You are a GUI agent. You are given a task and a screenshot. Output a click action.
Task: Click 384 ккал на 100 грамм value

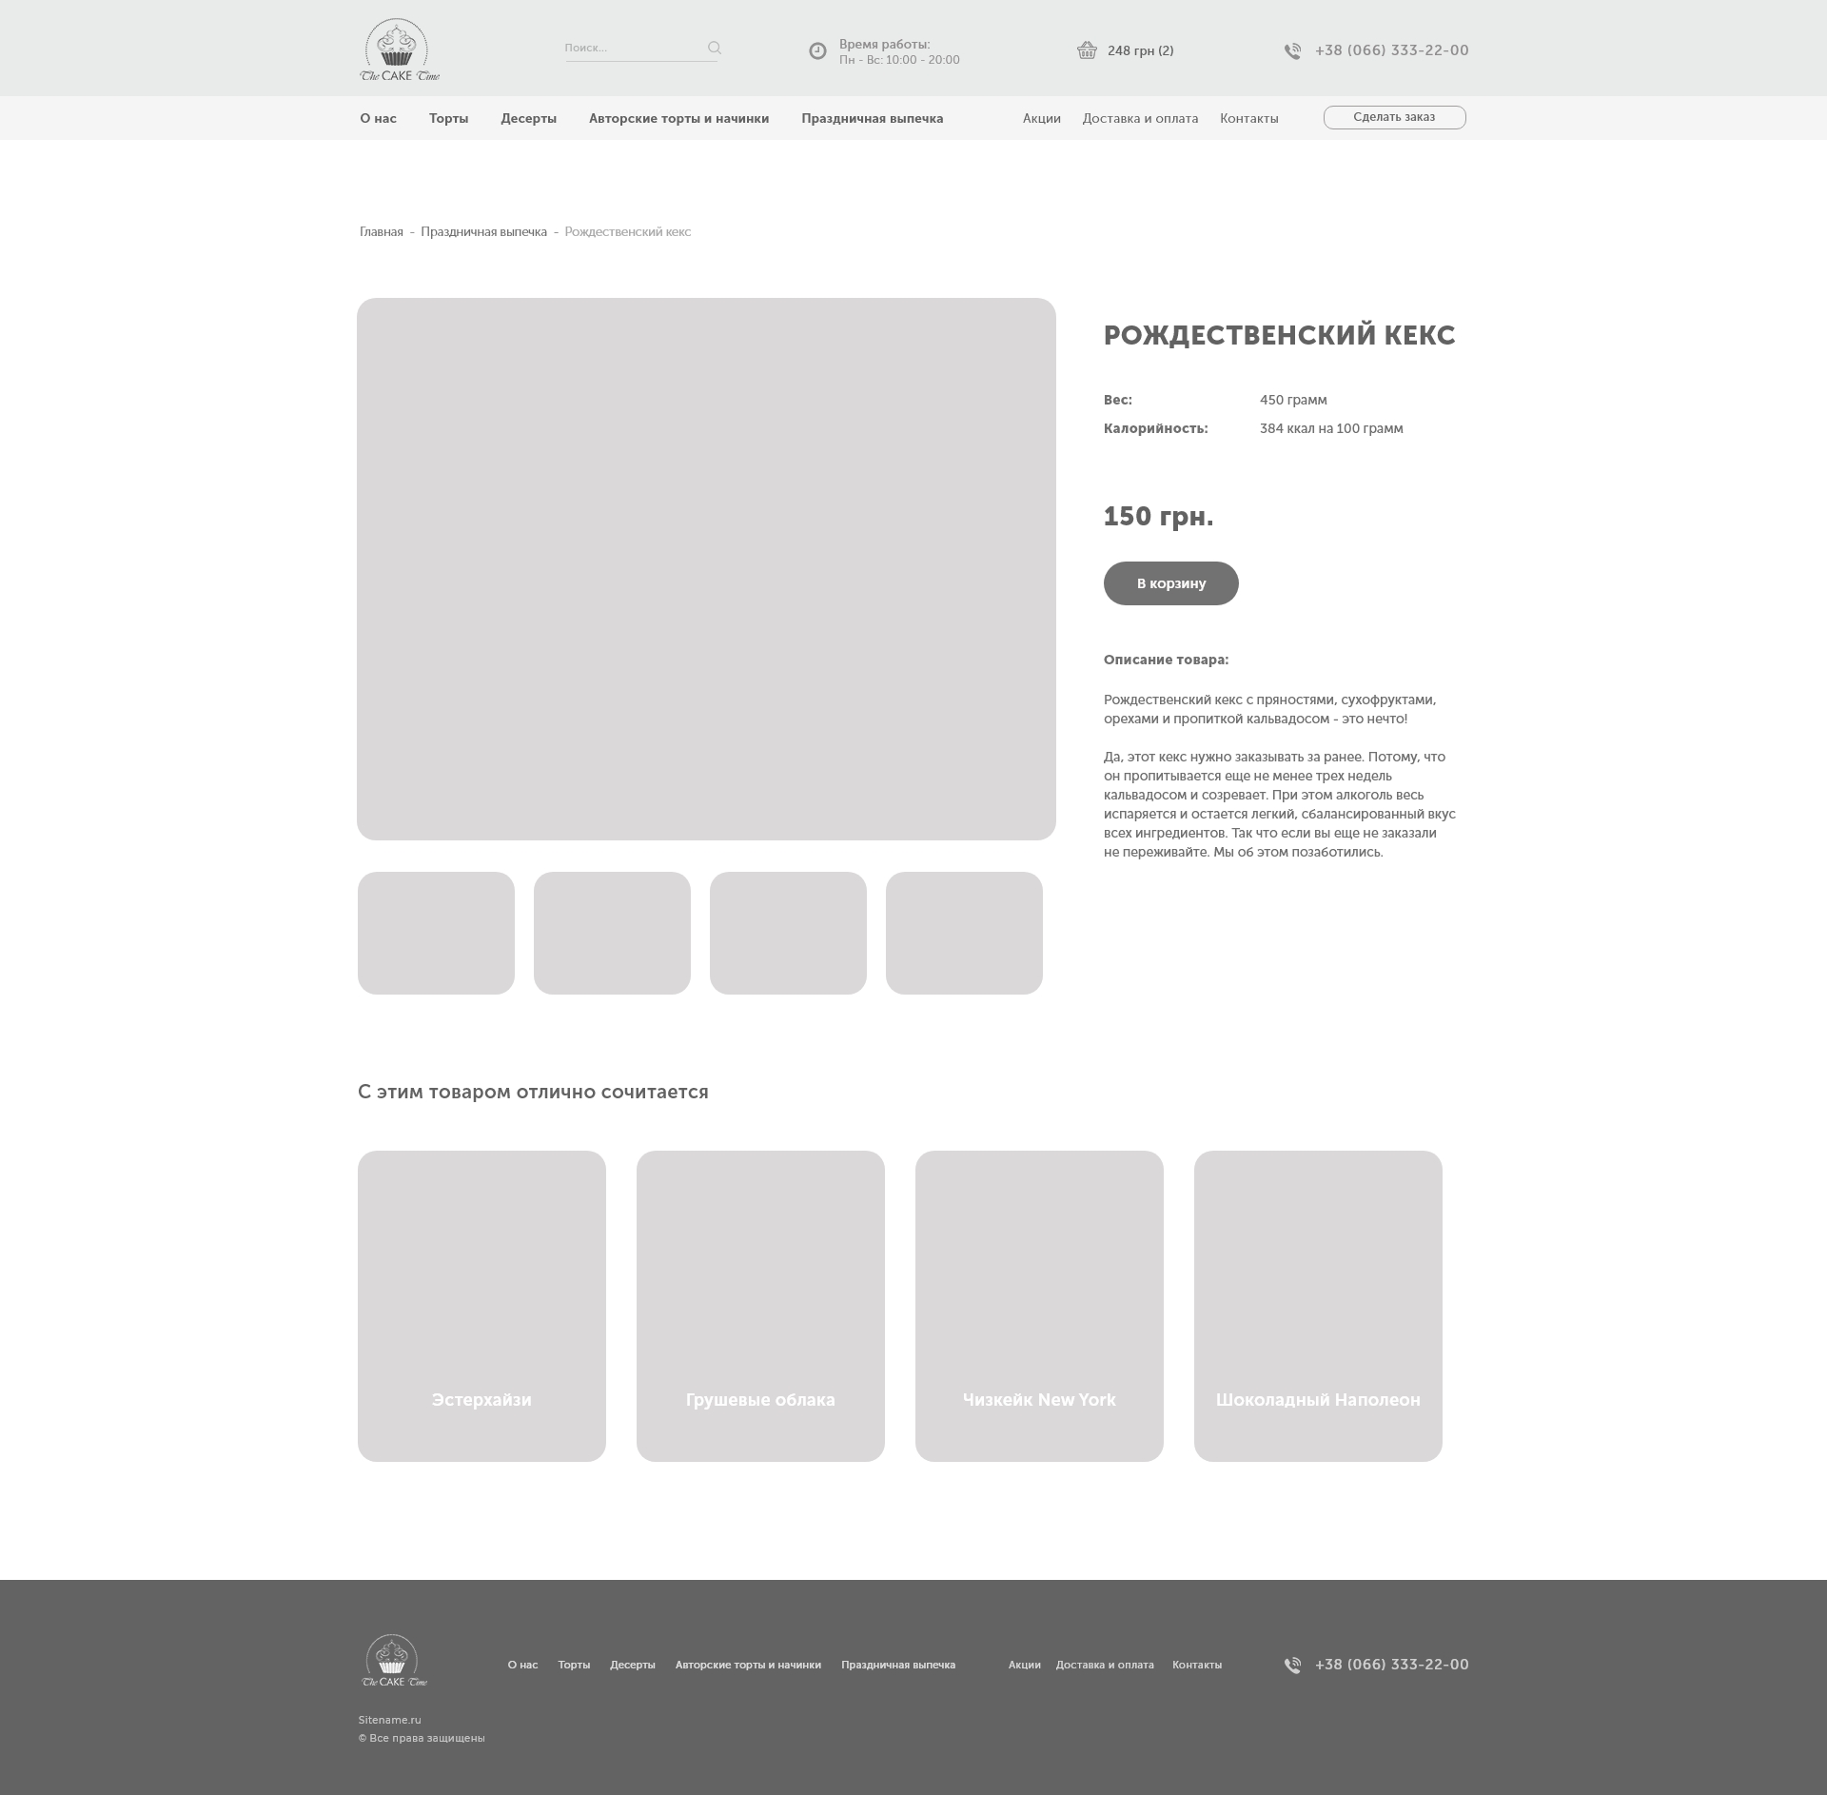coord(1330,429)
